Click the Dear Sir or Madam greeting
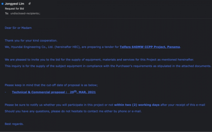 click(18, 28)
